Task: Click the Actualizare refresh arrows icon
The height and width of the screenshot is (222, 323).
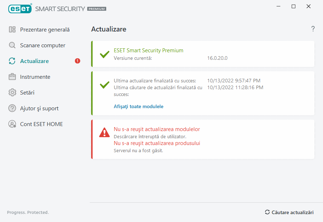Action: pyautogui.click(x=12, y=61)
